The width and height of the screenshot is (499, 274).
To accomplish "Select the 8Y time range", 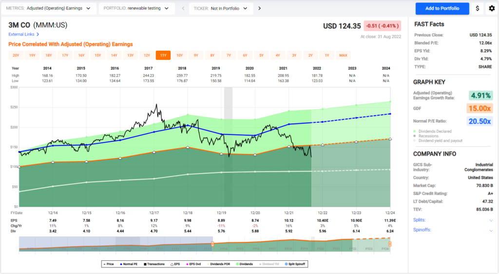I will (x=212, y=56).
